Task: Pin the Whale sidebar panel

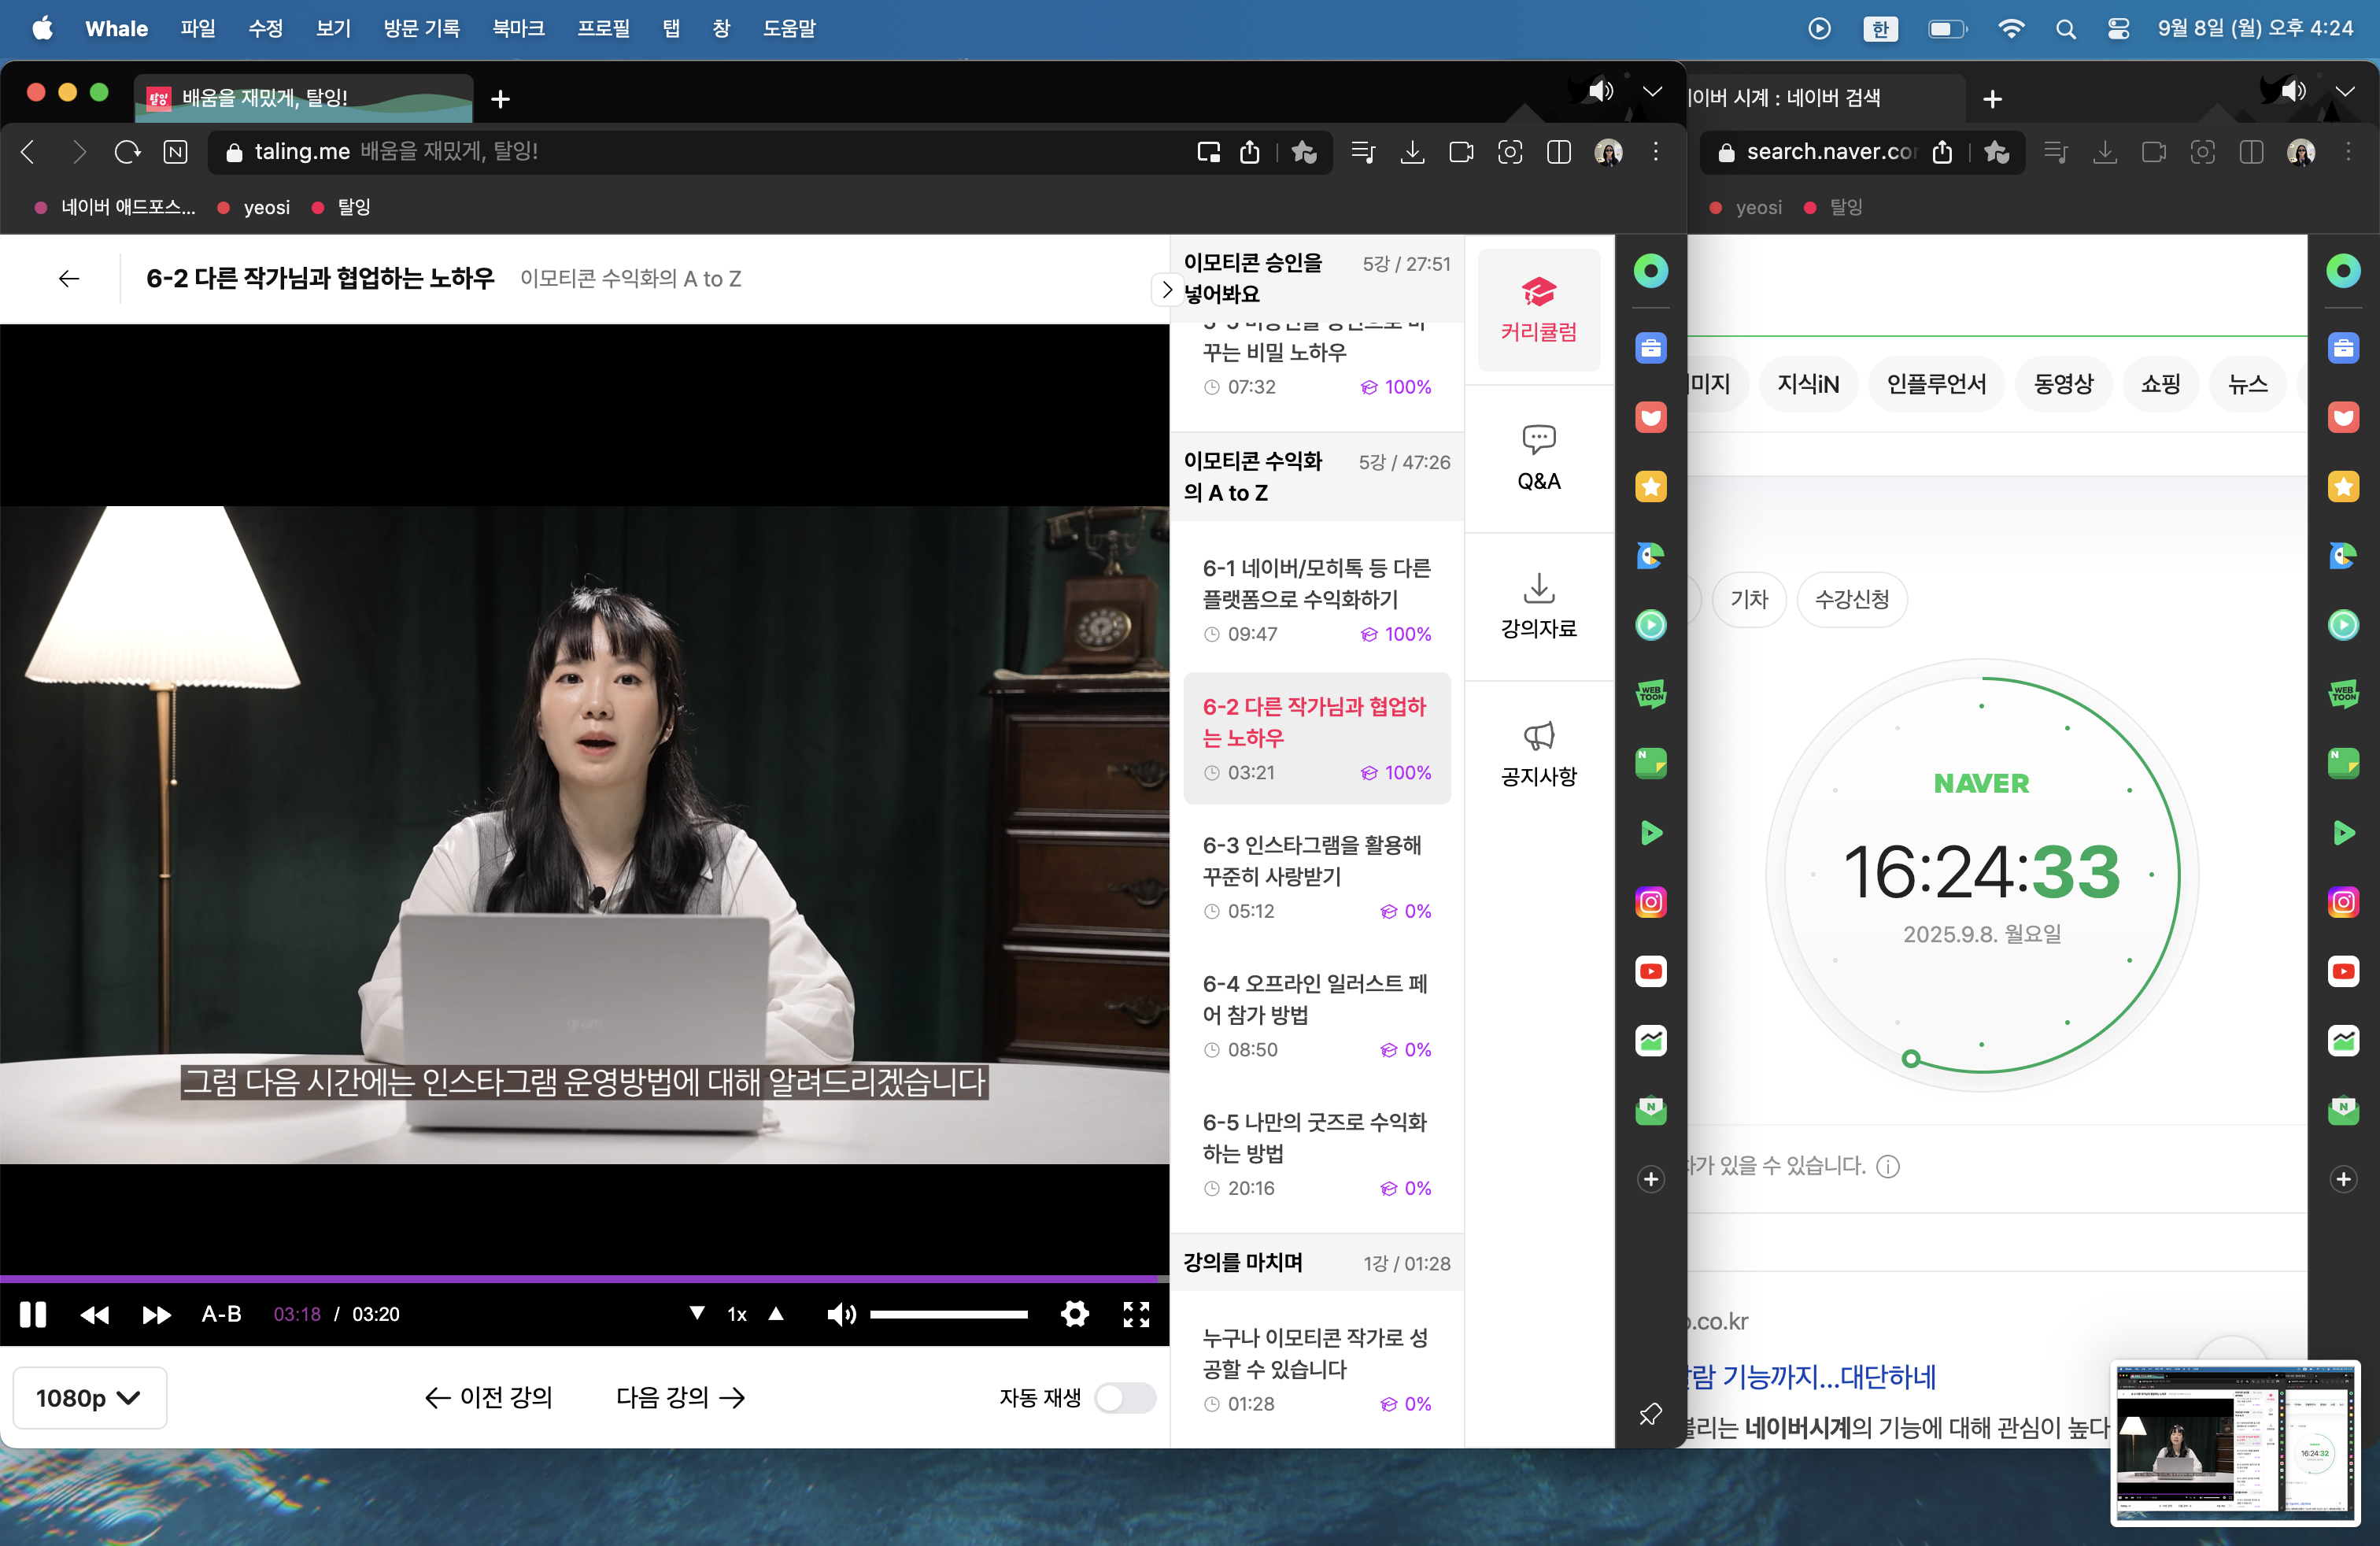Action: point(1650,1413)
